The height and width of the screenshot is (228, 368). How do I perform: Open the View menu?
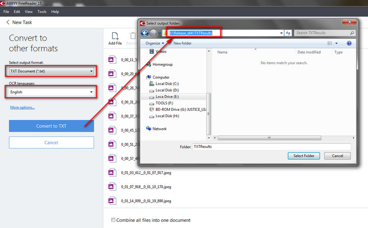tap(29, 12)
